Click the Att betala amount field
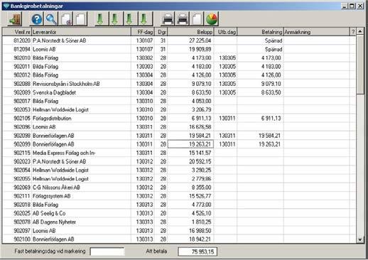Viewport: 368px width, 260px height. [197, 251]
